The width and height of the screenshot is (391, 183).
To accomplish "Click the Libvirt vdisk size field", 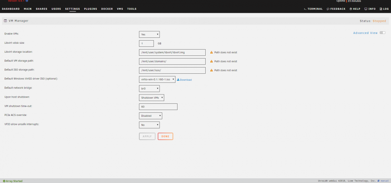I will [146, 43].
